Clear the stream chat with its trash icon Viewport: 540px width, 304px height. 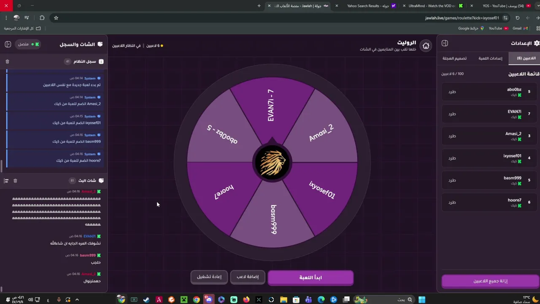coord(15,181)
